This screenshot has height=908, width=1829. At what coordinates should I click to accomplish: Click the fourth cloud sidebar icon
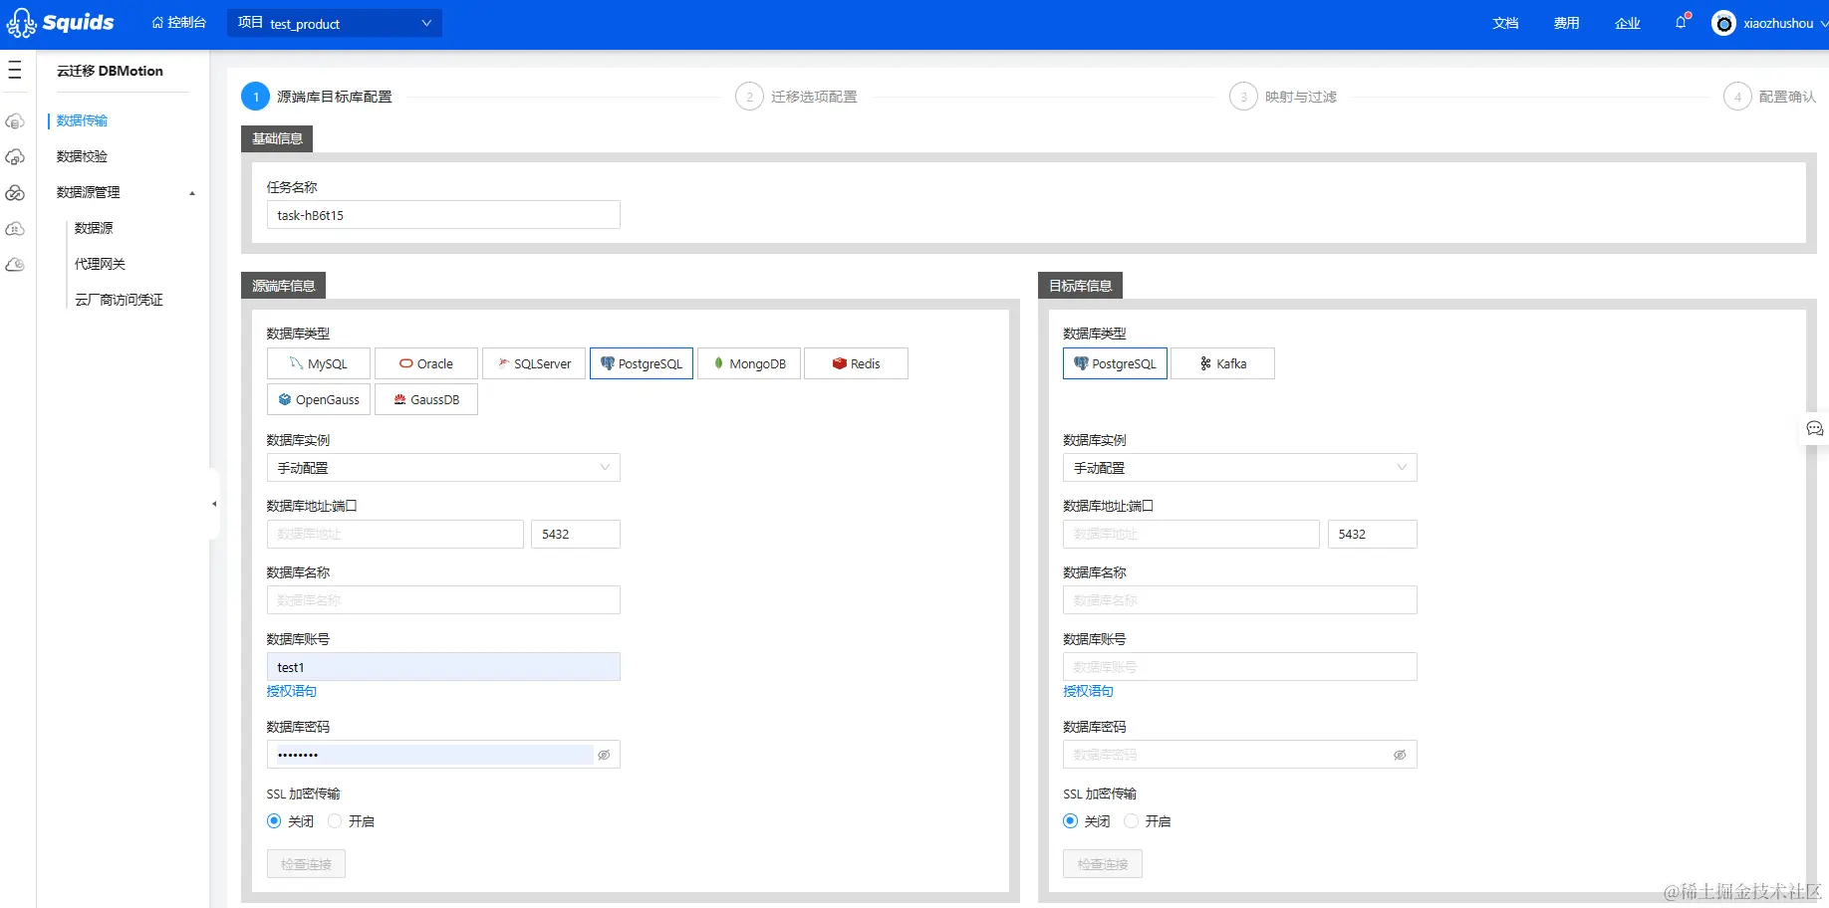[15, 229]
